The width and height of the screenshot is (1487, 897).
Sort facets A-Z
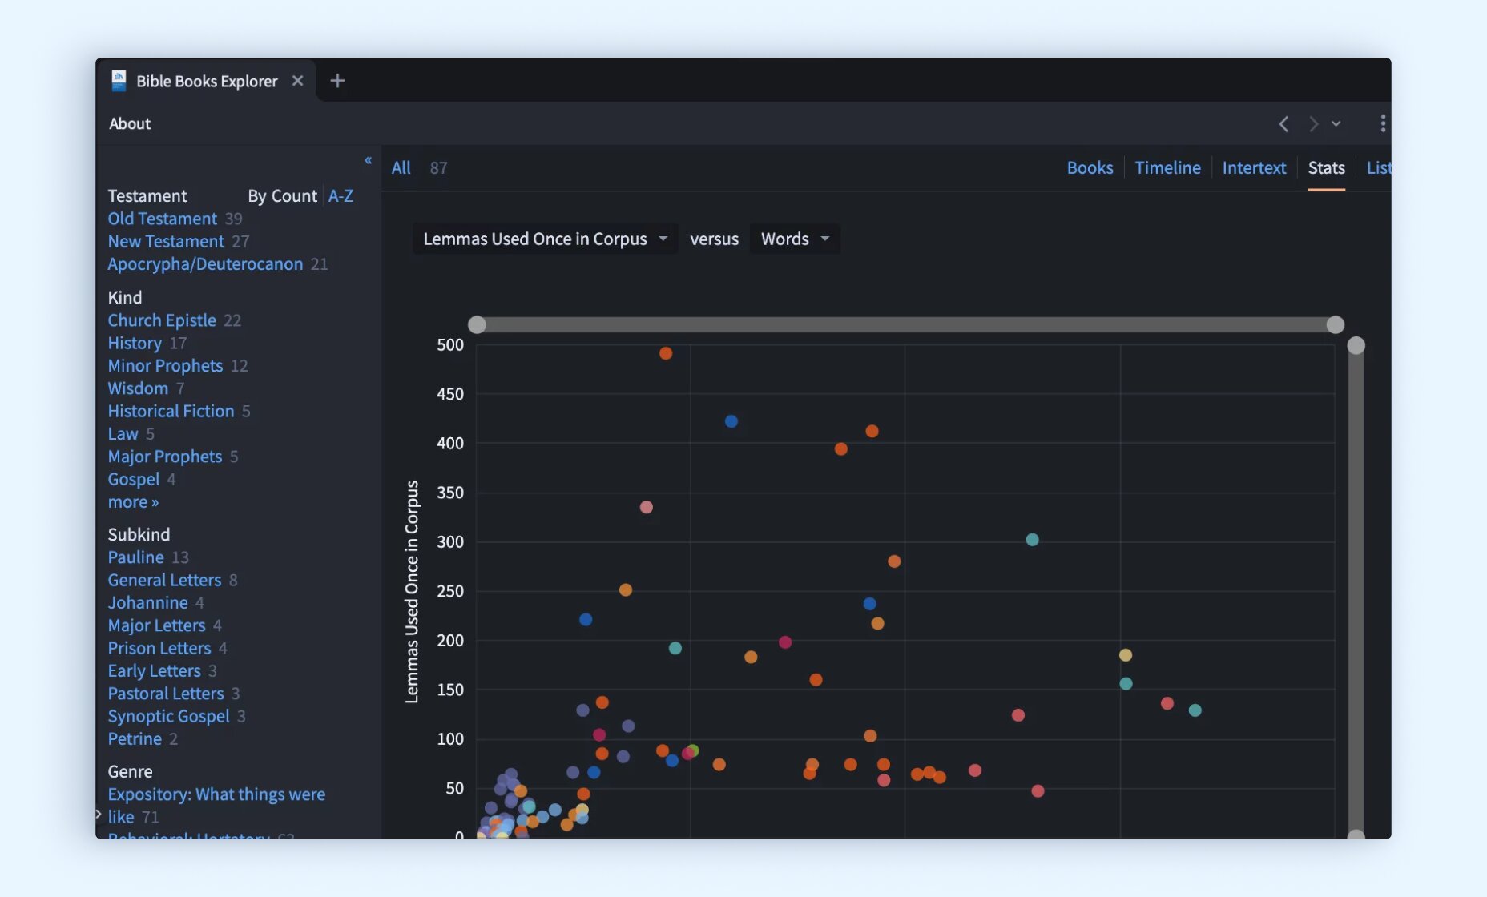[341, 196]
